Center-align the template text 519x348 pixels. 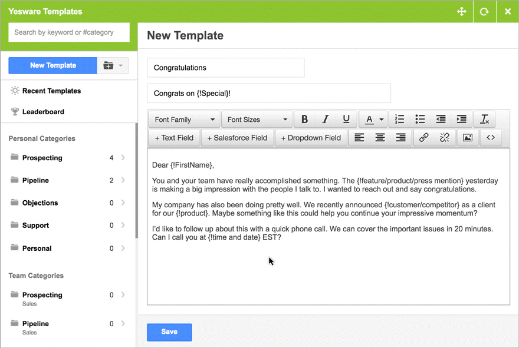(x=380, y=138)
